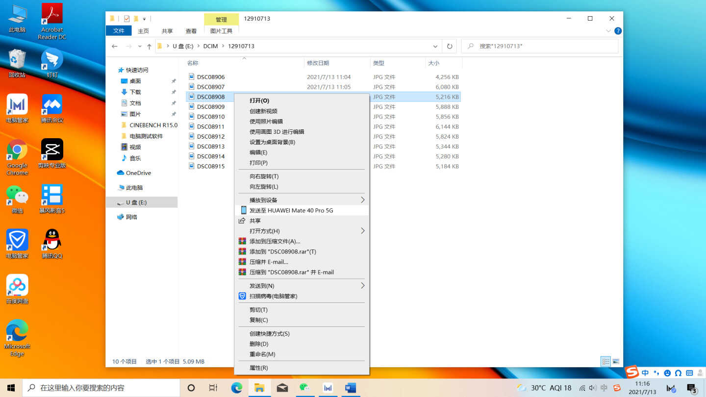
Task: Open 百度网盘 desktop shortcut
Action: pos(17,289)
